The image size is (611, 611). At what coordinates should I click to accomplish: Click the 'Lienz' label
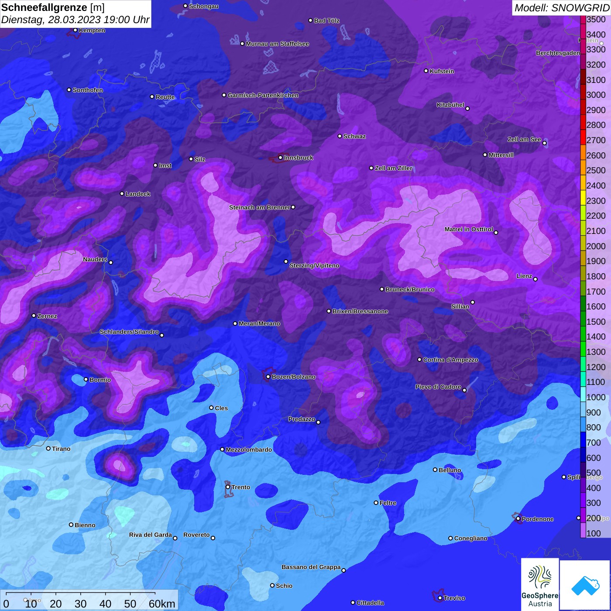click(x=524, y=276)
